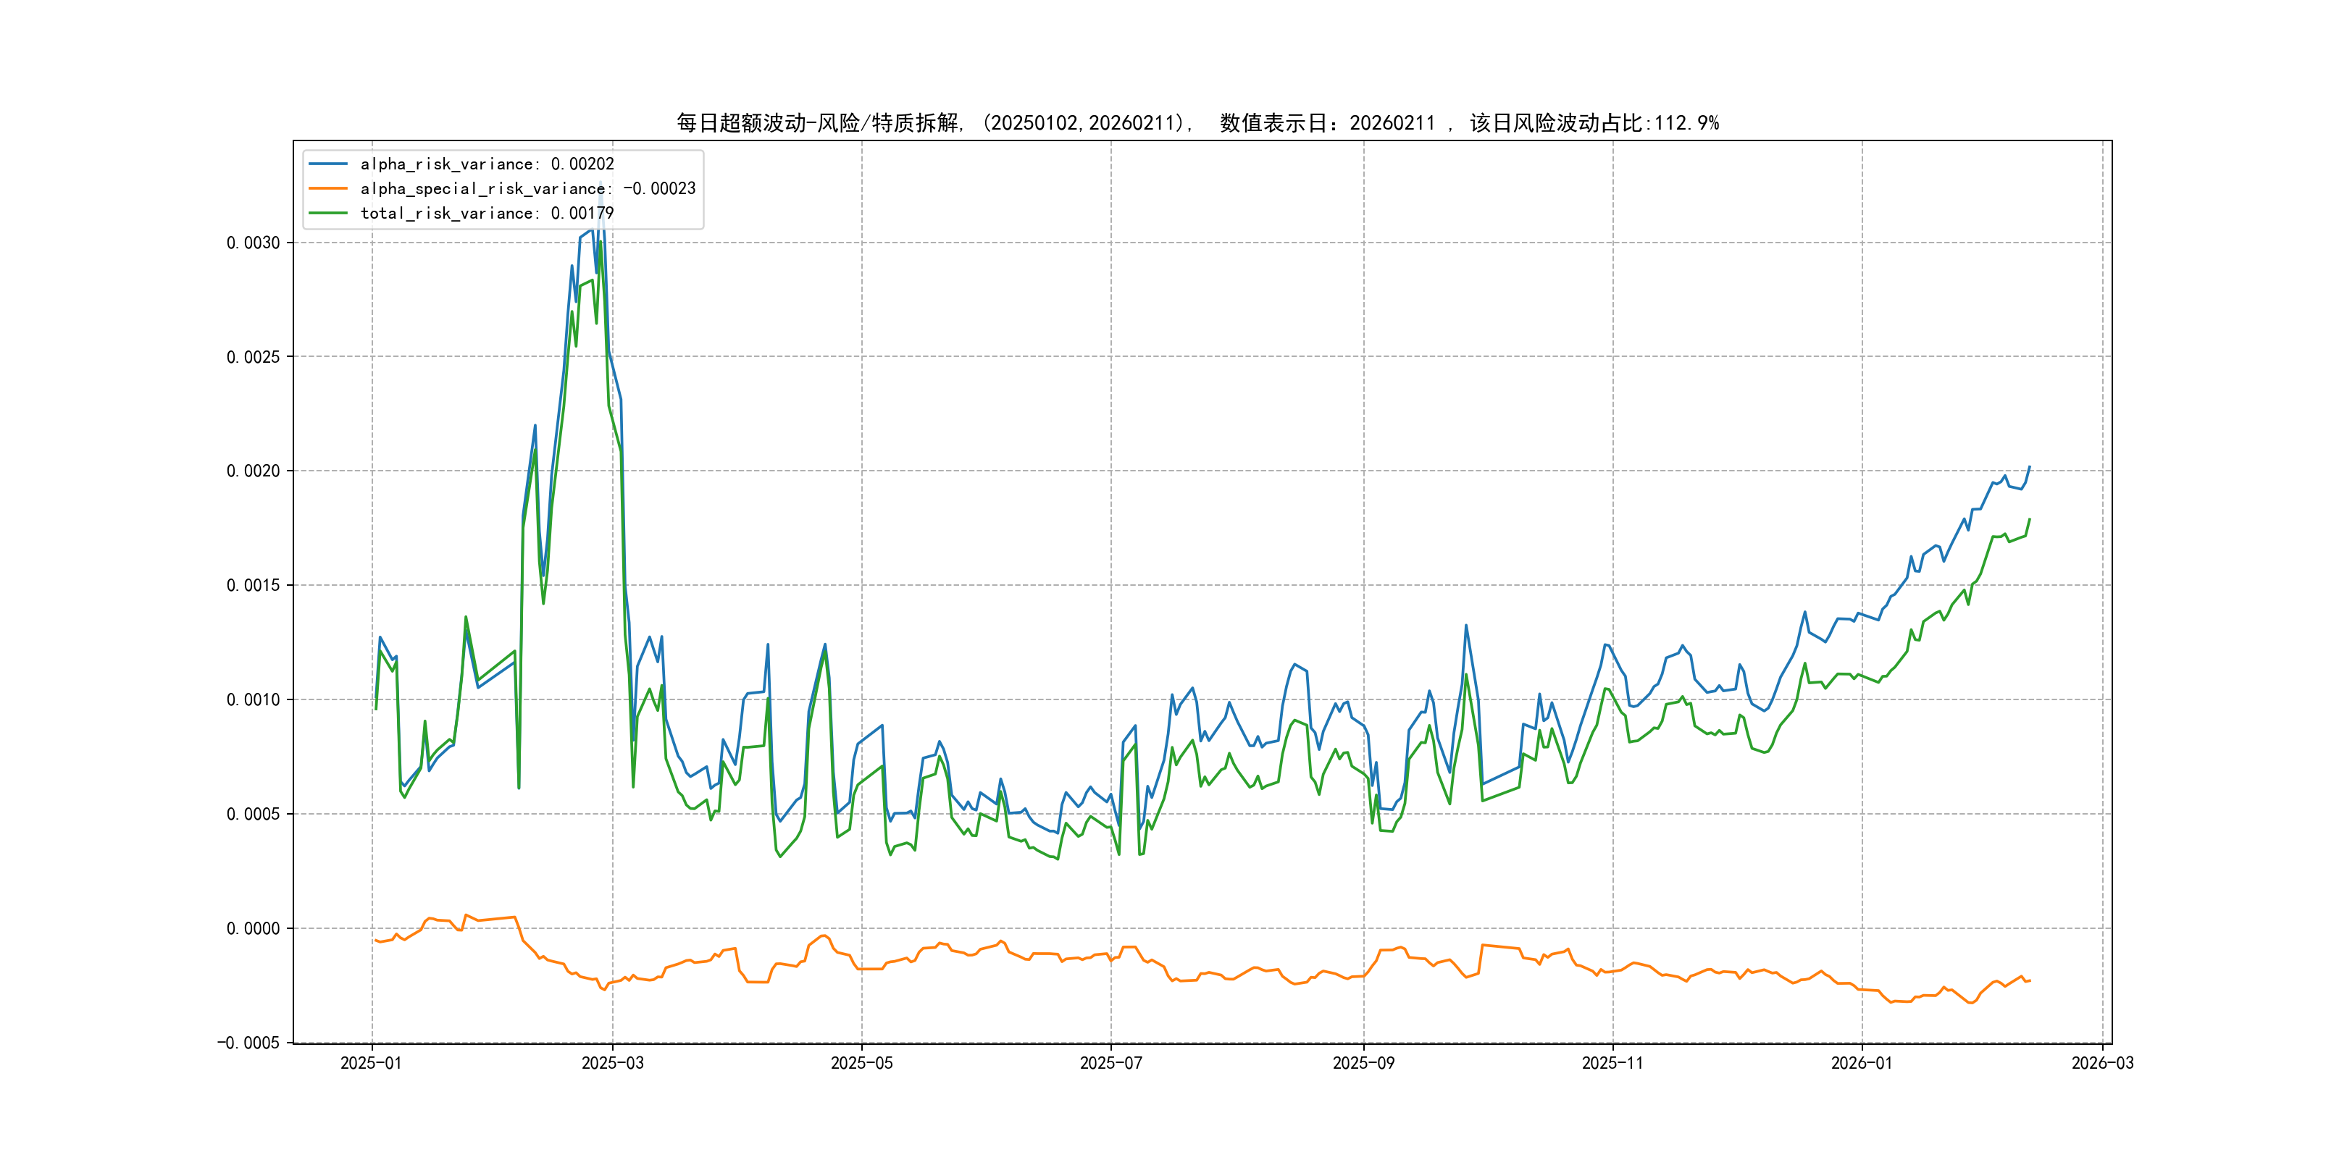
Task: Select the total_risk_variance: 0.00179 legend text
Action: pos(487,213)
